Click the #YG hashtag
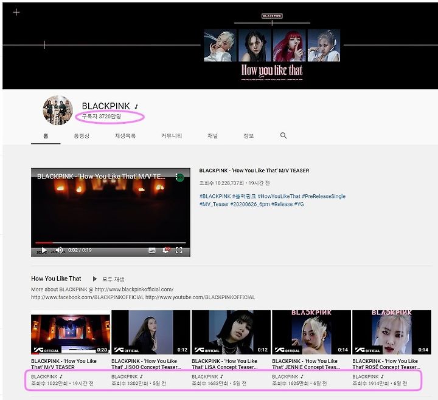Viewport: 438px width, 400px height. tap(299, 204)
